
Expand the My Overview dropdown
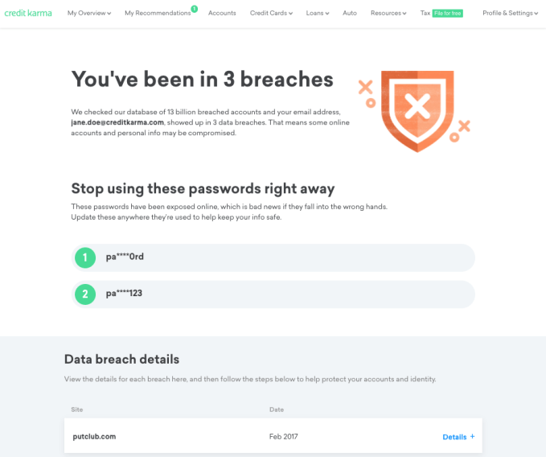click(x=88, y=14)
